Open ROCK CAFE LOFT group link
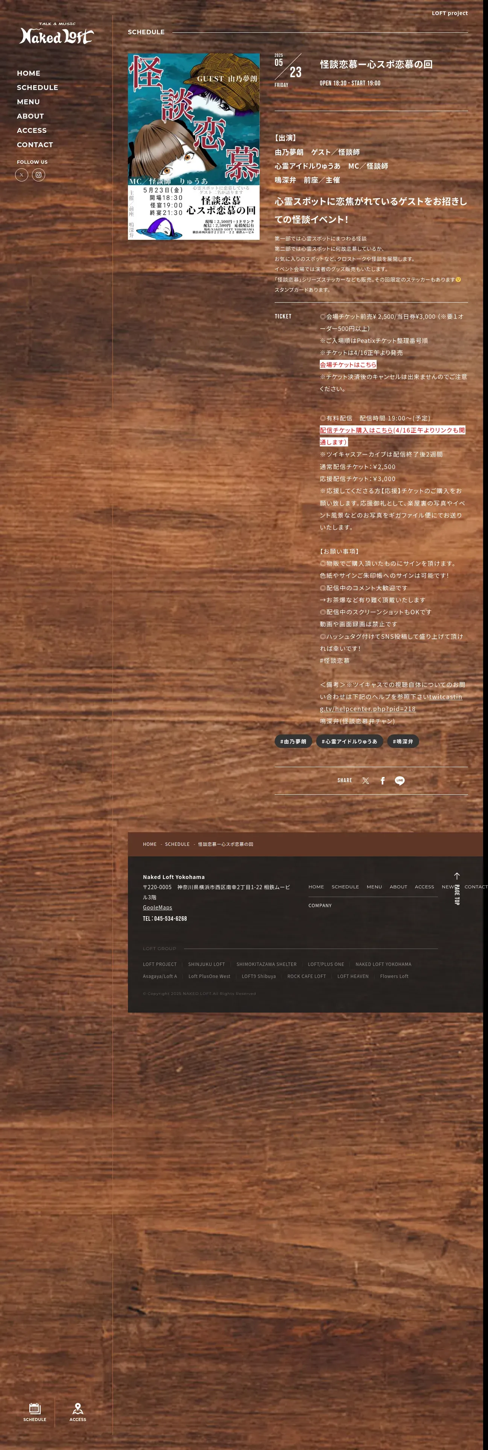 [307, 976]
